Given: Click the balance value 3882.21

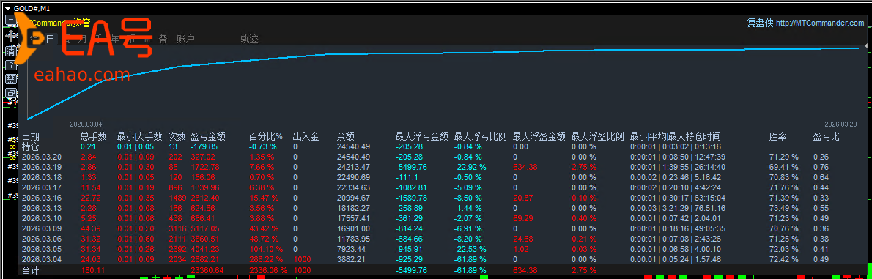Looking at the screenshot, I should coord(351,259).
